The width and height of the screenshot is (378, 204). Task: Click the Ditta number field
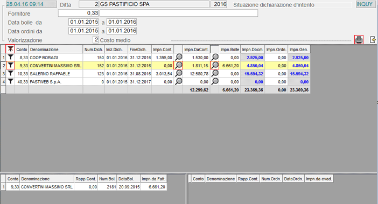(x=89, y=4)
